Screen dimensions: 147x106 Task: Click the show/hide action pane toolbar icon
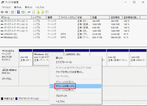tap(23, 12)
